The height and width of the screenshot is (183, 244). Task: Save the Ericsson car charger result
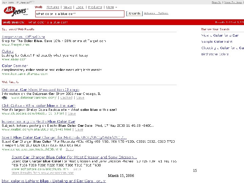(x=77, y=169)
